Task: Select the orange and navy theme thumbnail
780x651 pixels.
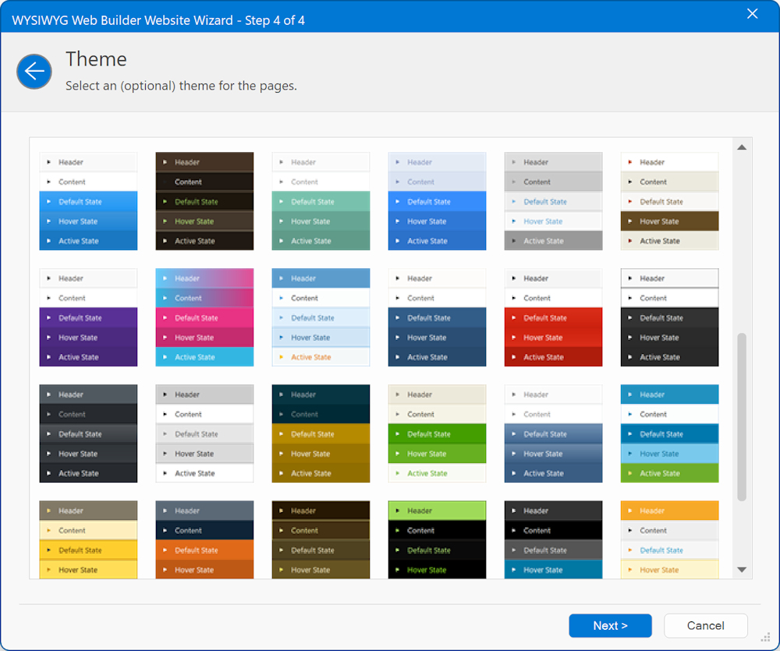Action: pyautogui.click(x=204, y=540)
